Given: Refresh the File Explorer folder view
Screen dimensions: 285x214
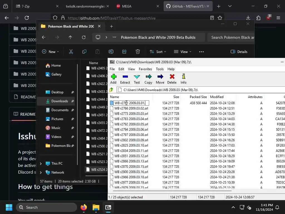Looking at the screenshot, I should (83, 37).
